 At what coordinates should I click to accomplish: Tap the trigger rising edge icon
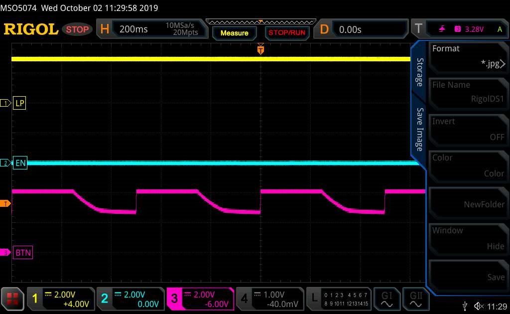point(442,29)
